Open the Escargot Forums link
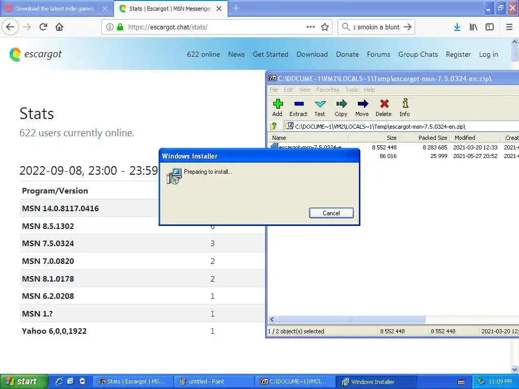 click(x=378, y=54)
